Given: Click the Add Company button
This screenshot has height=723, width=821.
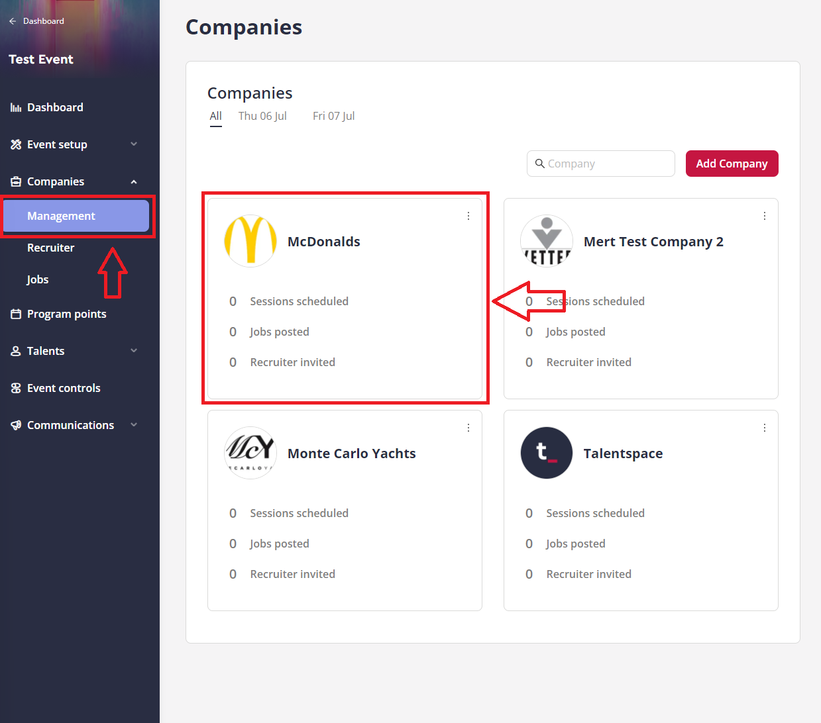Looking at the screenshot, I should (732, 164).
